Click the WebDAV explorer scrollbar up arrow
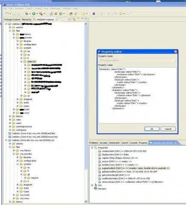186x205 pixels. [86, 24]
